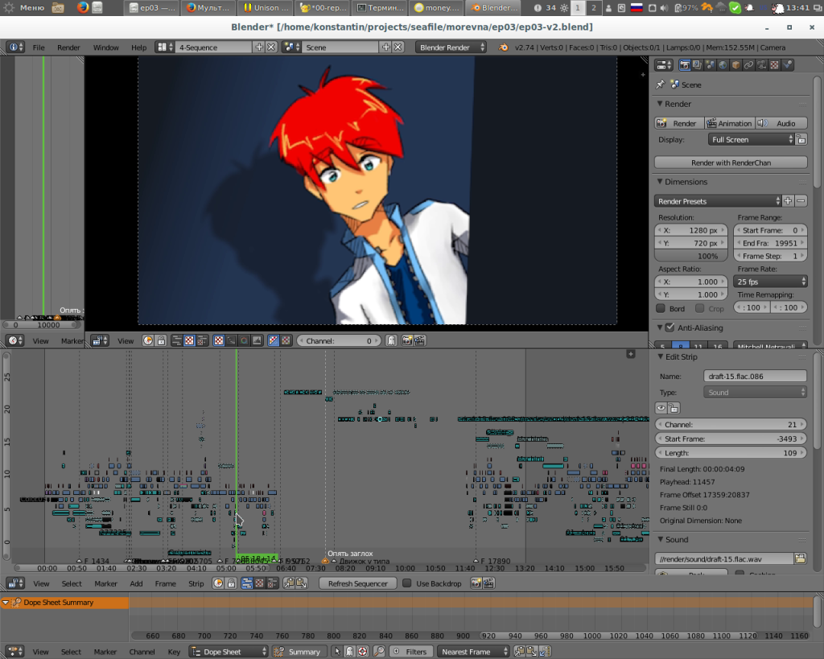Viewport: 824px width, 659px height.
Task: Click Render with RenderChan button
Action: 731,163
